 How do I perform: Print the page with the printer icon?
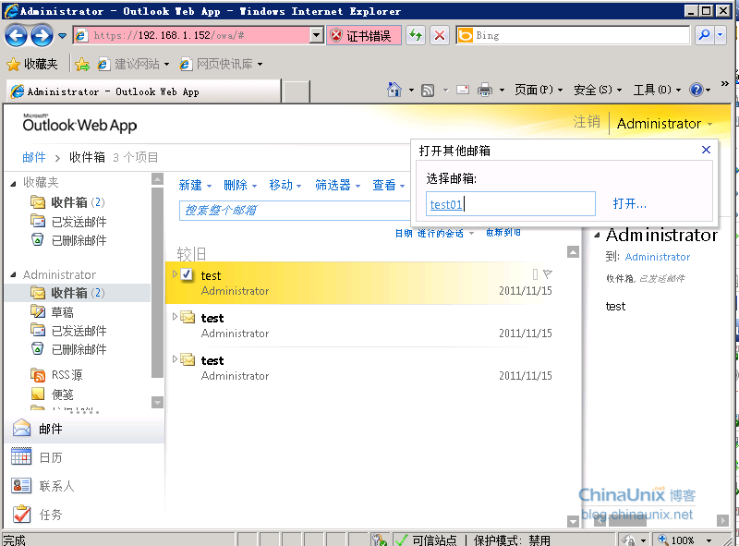[484, 90]
